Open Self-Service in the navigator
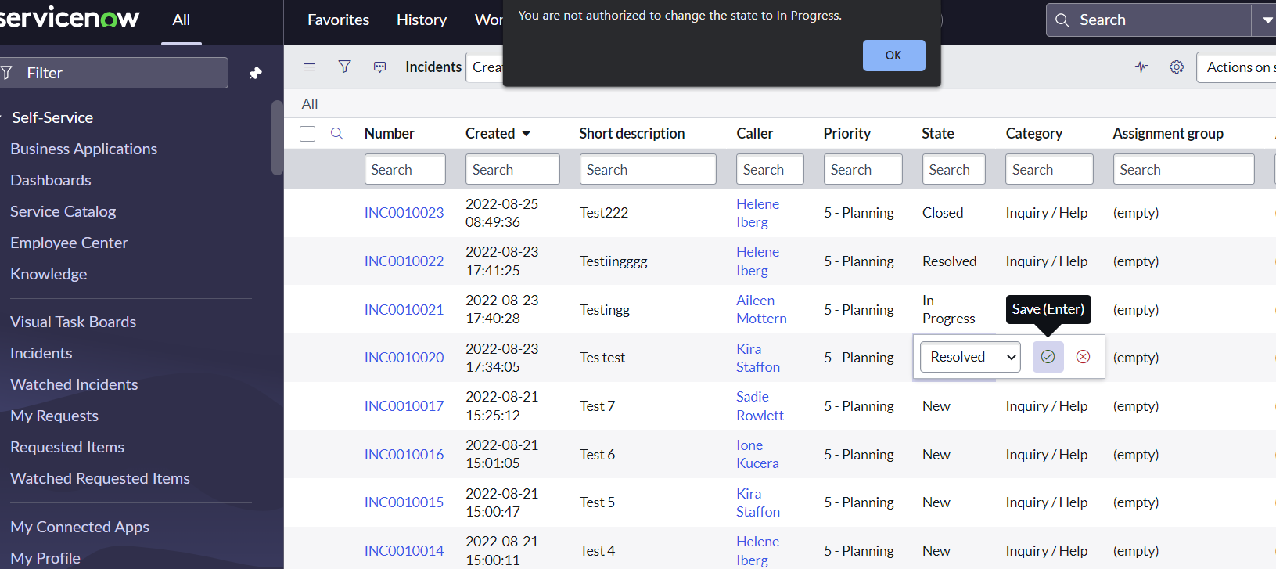 pos(52,117)
